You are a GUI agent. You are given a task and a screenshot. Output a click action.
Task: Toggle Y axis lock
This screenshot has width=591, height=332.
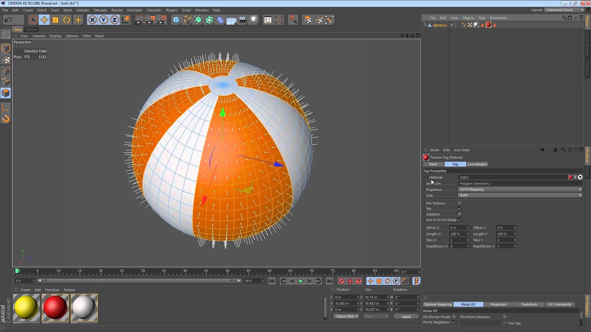103,20
